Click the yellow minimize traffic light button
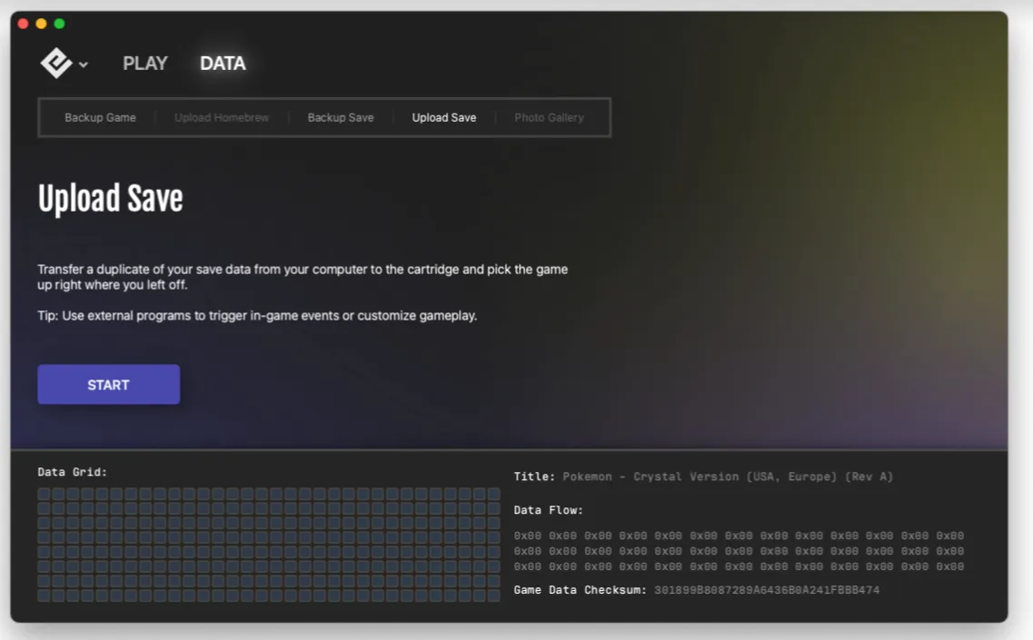Image resolution: width=1033 pixels, height=640 pixels. pos(40,23)
